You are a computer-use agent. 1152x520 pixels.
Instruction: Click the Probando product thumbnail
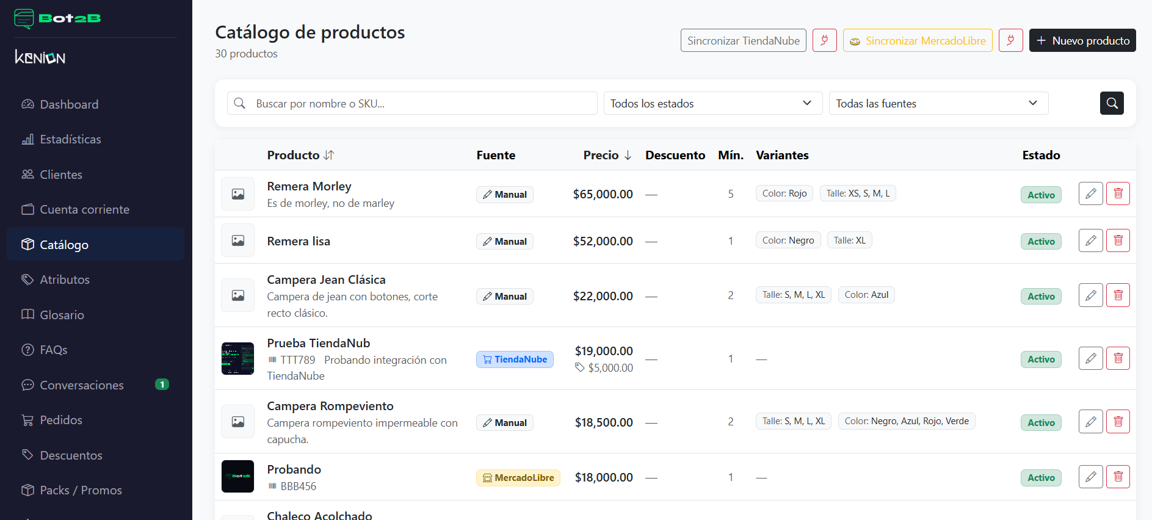(x=237, y=476)
